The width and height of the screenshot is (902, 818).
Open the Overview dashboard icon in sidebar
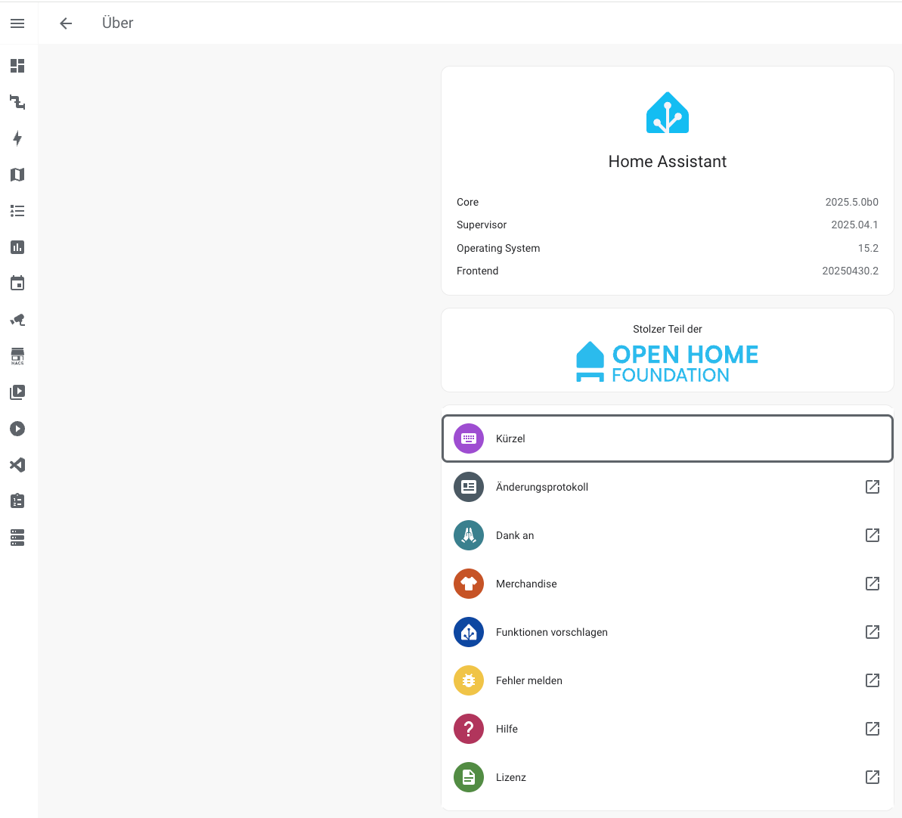tap(17, 66)
